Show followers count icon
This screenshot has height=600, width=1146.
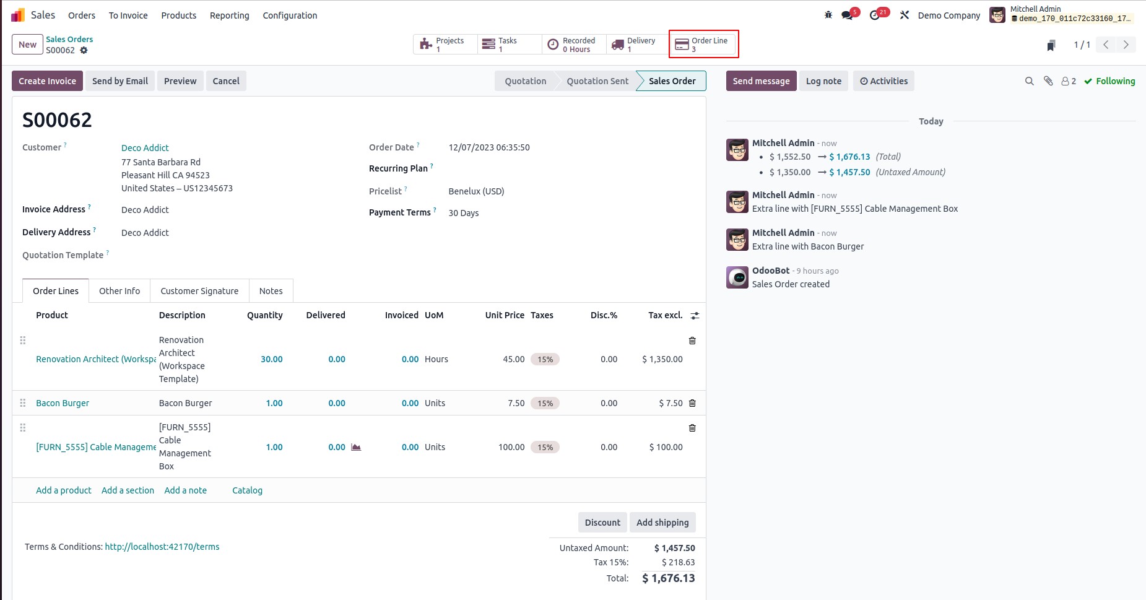[x=1069, y=81]
